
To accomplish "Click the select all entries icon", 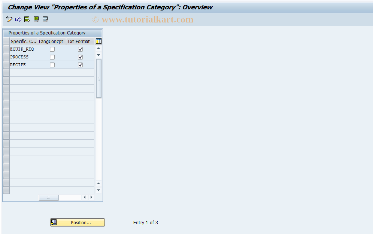I will click(x=27, y=19).
